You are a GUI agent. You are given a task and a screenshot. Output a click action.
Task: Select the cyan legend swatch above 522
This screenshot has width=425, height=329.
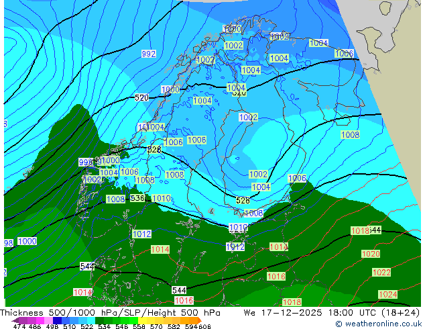(91, 320)
